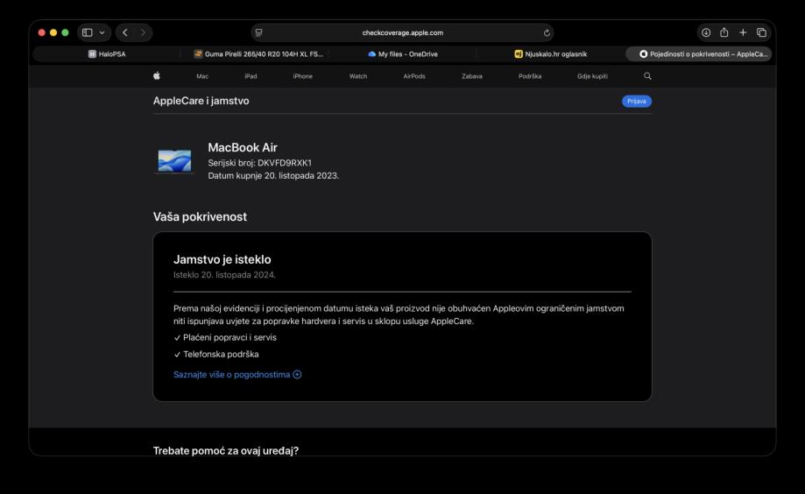This screenshot has width=805, height=494.
Task: Switch to the Guma Pirelli tab
Action: (x=258, y=54)
